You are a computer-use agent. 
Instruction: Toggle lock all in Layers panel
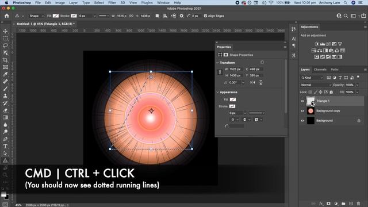(331, 92)
